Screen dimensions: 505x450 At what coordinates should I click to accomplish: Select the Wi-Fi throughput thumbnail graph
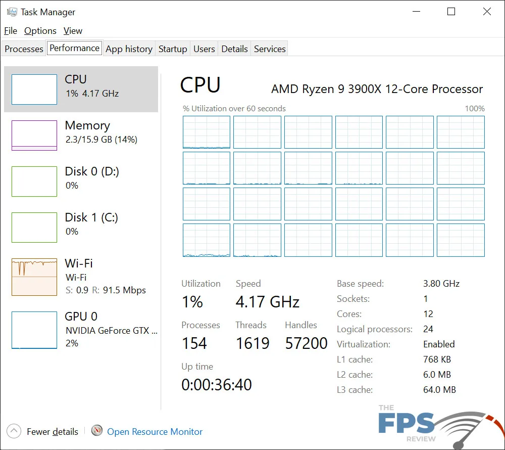[34, 277]
